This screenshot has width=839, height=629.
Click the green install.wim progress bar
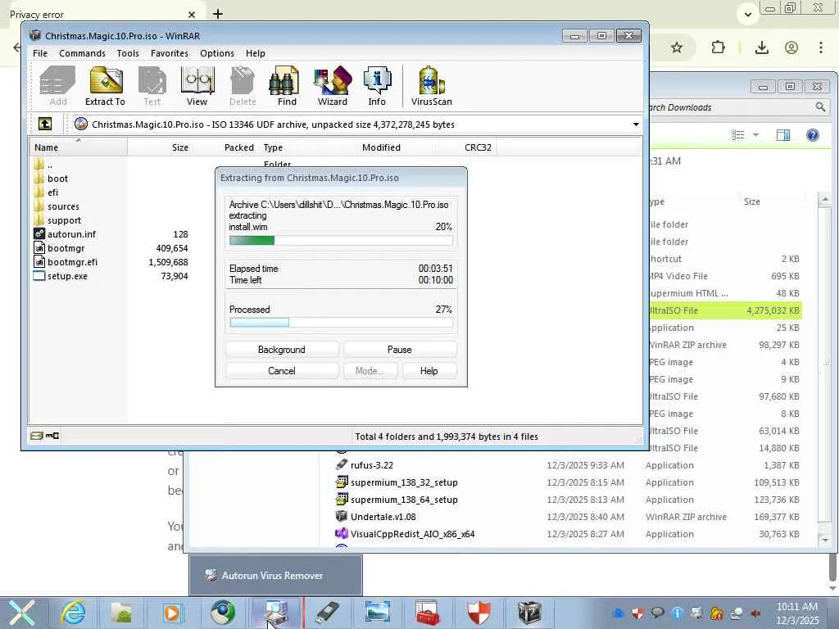(341, 241)
